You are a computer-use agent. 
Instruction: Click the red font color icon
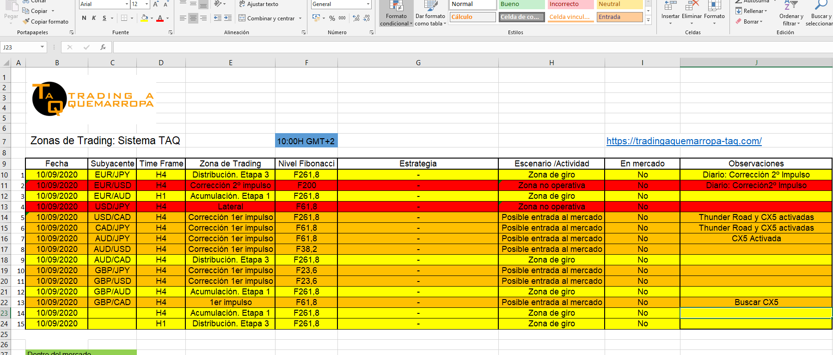click(x=160, y=18)
